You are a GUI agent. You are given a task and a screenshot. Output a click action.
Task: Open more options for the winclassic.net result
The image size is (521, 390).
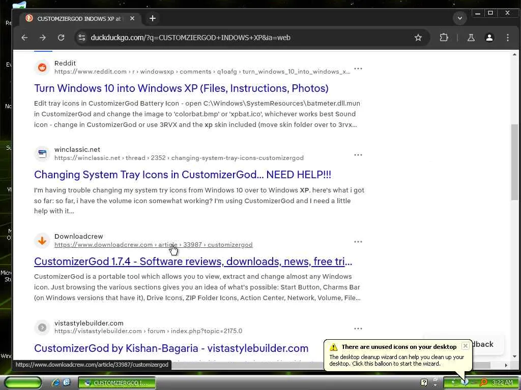(358, 155)
